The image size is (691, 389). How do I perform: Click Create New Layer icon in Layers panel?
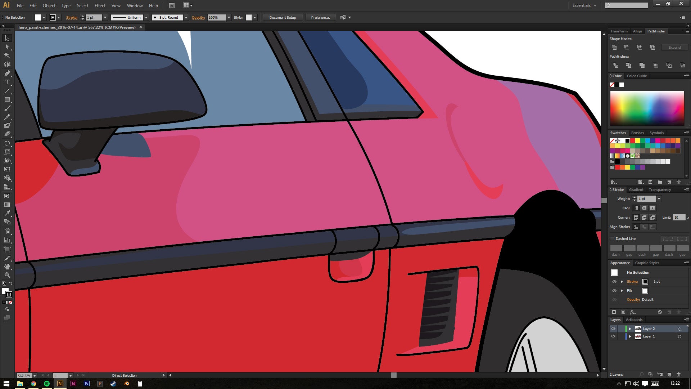[669, 375]
